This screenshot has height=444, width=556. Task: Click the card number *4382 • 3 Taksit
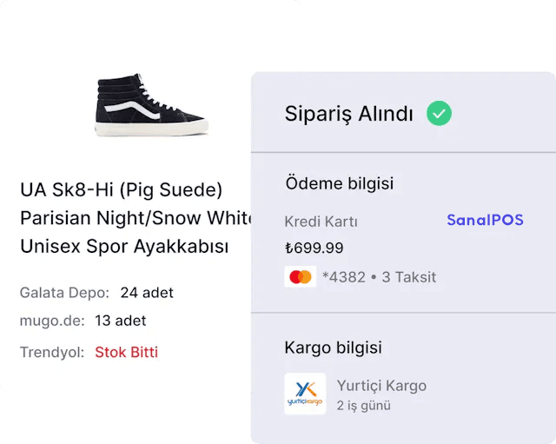(x=379, y=277)
